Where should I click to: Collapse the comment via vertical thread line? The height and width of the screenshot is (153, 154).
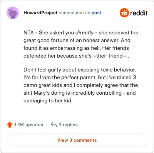pos(13,67)
